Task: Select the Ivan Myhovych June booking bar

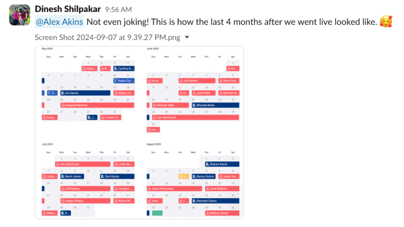Action: (x=196, y=117)
